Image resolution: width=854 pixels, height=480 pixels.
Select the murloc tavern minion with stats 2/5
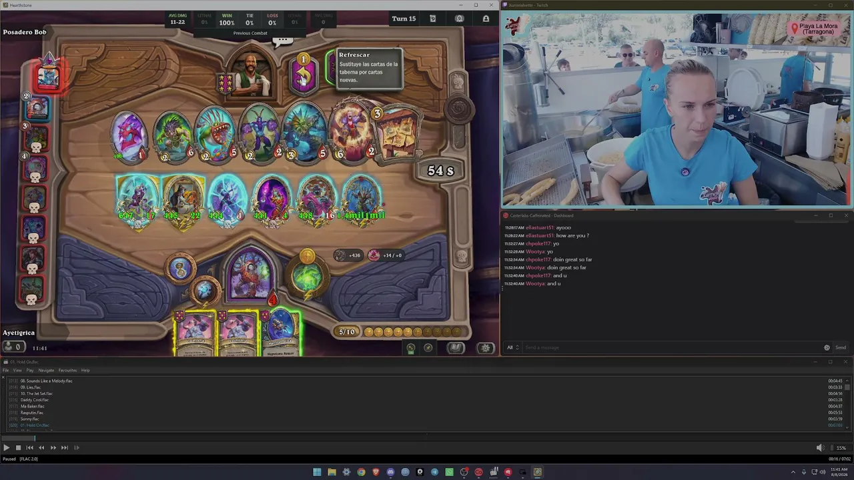tap(215, 135)
